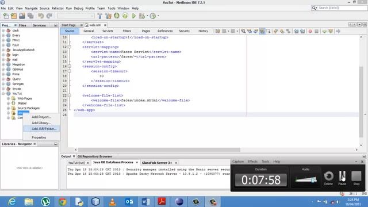Open the Effects menu in recorder
This screenshot has width=368, height=207.
[252, 162]
